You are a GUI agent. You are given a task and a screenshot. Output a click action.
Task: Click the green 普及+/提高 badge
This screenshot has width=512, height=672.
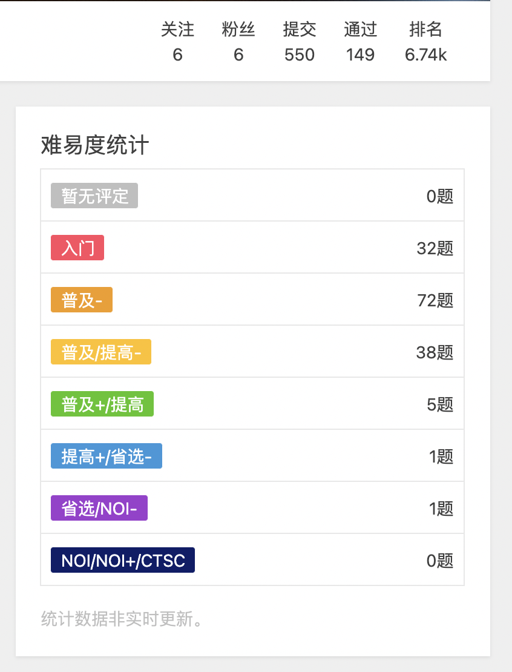pyautogui.click(x=102, y=404)
